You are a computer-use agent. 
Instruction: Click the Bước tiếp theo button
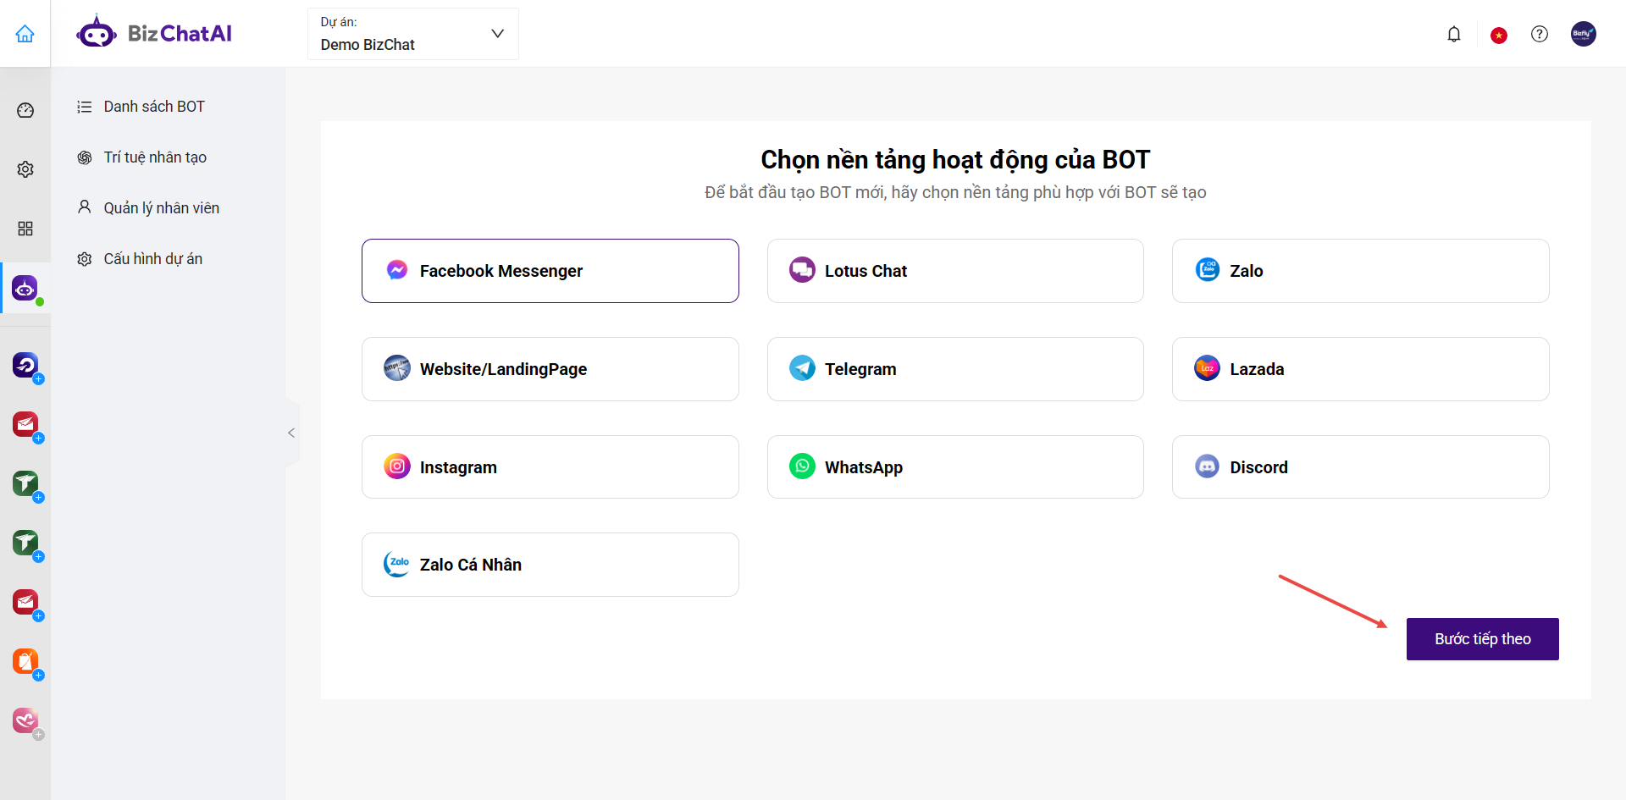pyautogui.click(x=1483, y=639)
